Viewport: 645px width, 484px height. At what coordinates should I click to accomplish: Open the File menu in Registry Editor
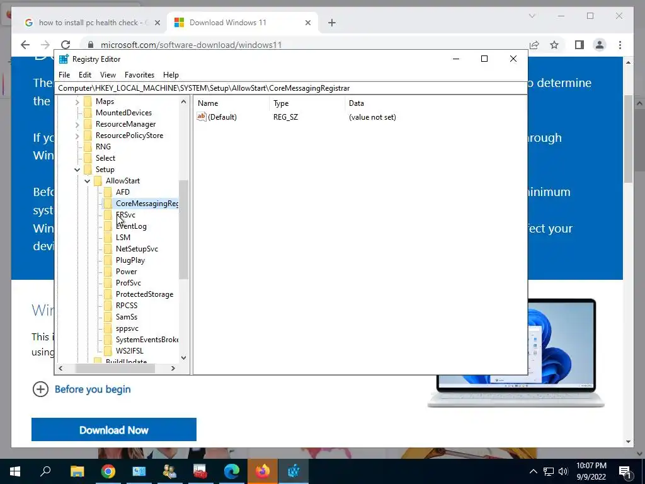pyautogui.click(x=64, y=75)
